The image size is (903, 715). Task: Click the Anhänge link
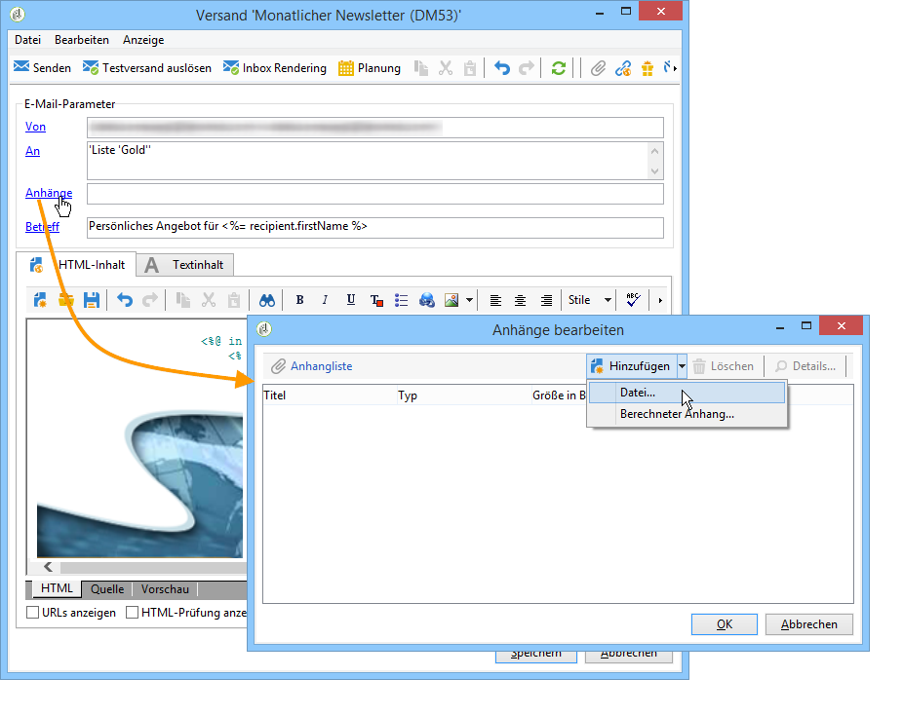49,193
